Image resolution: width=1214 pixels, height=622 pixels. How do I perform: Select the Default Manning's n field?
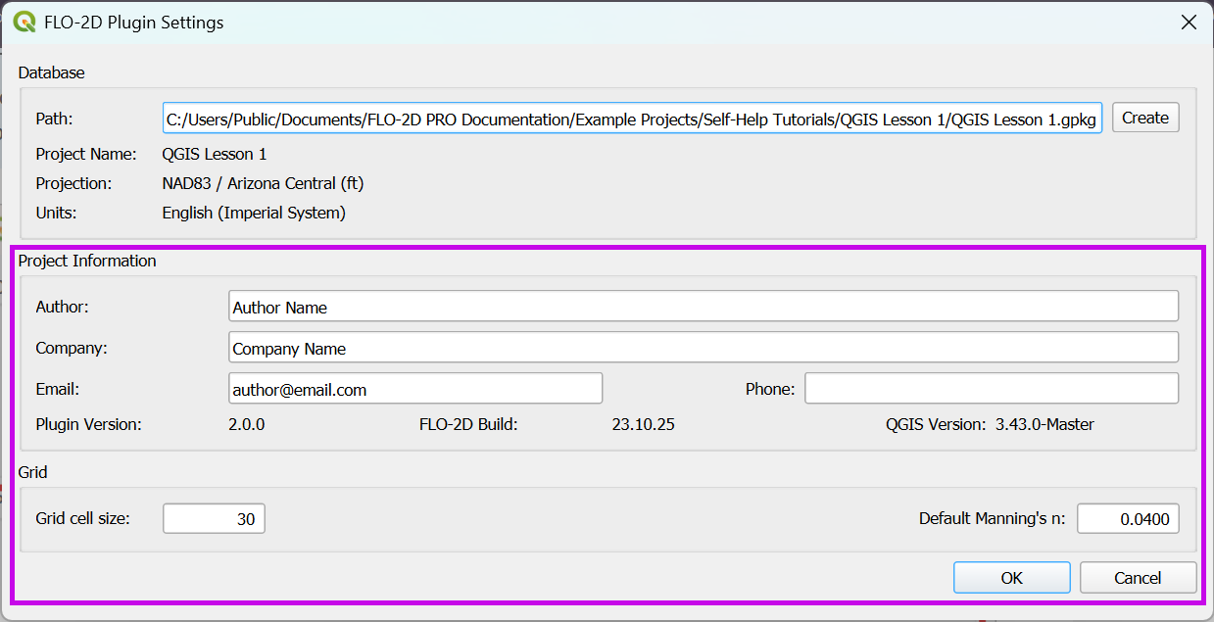(x=1127, y=519)
